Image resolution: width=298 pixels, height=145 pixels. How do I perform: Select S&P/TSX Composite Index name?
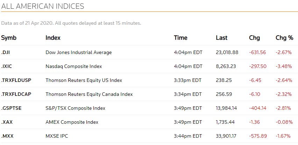pos(76,108)
